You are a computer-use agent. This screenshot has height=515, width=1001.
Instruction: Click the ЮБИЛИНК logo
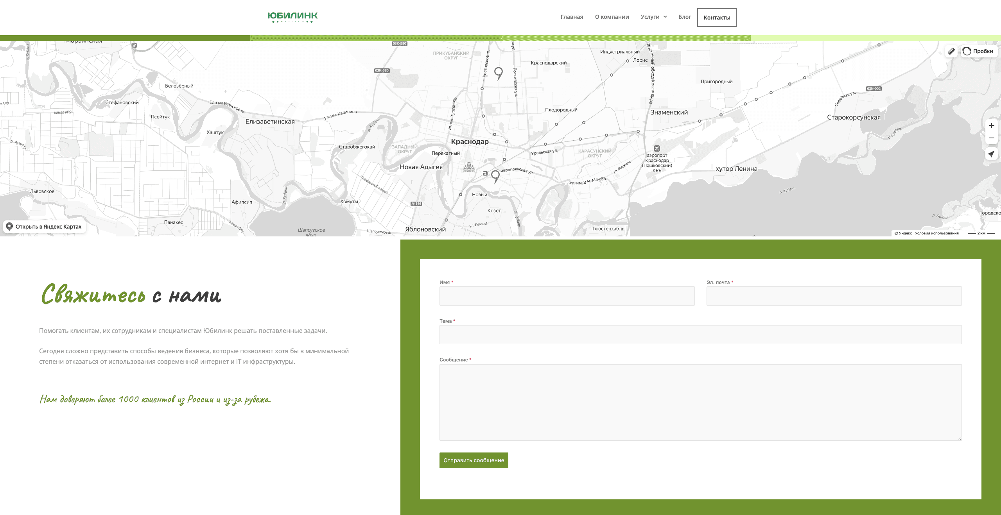click(x=292, y=17)
